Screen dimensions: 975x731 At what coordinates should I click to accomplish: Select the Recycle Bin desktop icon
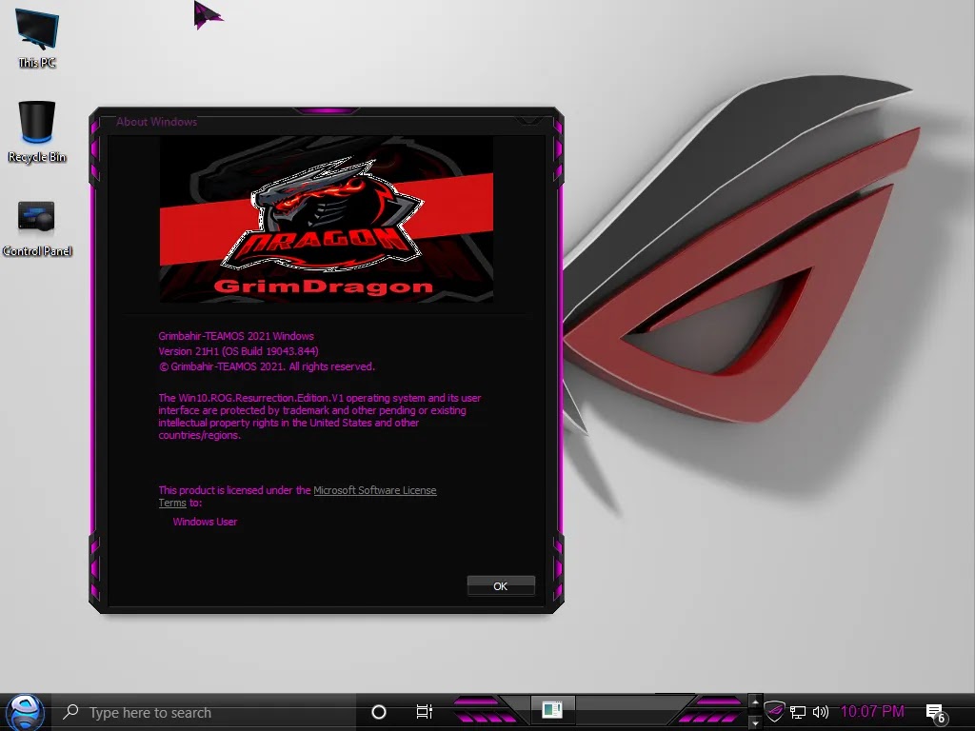tap(37, 131)
